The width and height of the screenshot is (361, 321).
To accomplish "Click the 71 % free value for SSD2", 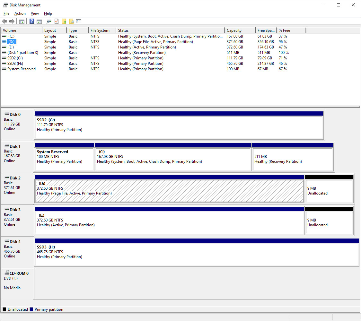I will (283, 58).
